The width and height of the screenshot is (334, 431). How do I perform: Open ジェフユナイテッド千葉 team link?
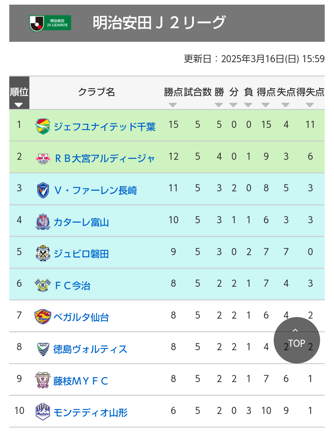[x=105, y=127]
